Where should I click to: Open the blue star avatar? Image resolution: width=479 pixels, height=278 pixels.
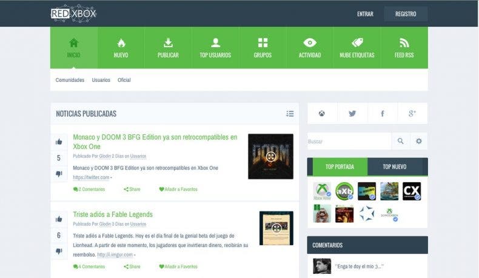click(367, 213)
